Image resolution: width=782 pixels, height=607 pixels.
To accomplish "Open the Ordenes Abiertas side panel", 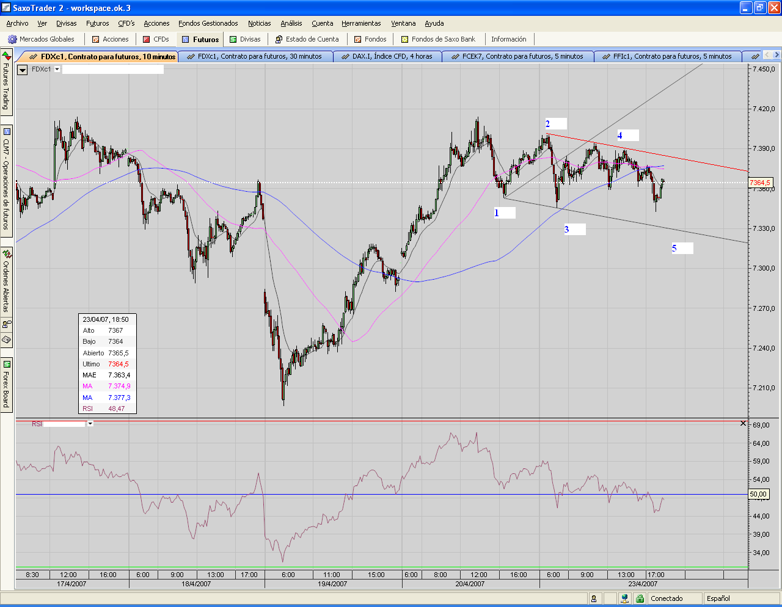I will [x=6, y=280].
